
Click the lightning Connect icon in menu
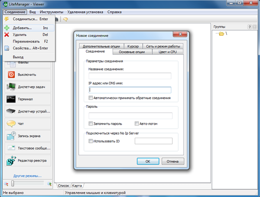[x=6, y=19]
